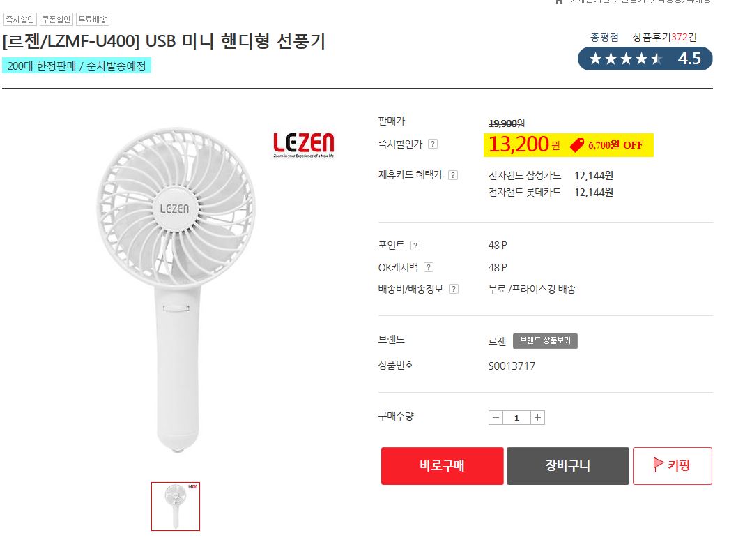Viewport: 729px width, 540px height.
Task: Click the help icon beside 즉시할인가
Action: (x=433, y=144)
